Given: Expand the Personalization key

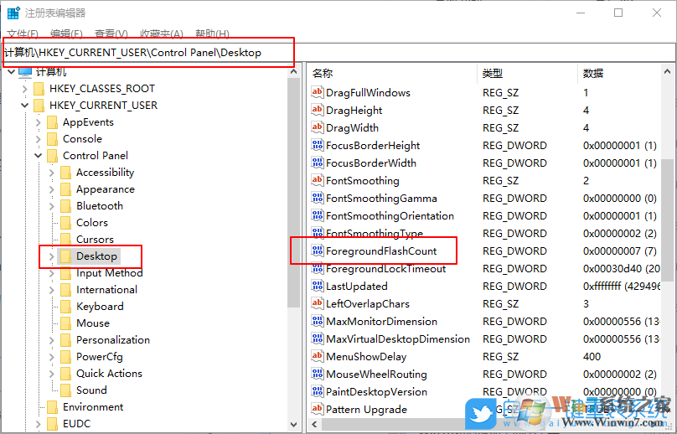Looking at the screenshot, I should coord(52,340).
